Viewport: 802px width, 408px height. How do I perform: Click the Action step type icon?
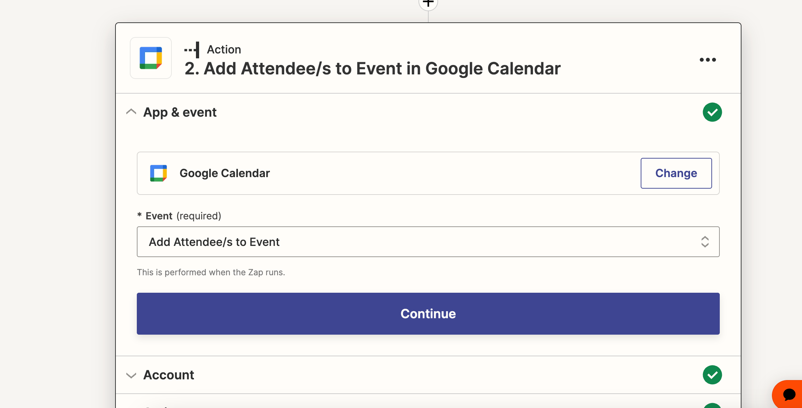coord(192,50)
